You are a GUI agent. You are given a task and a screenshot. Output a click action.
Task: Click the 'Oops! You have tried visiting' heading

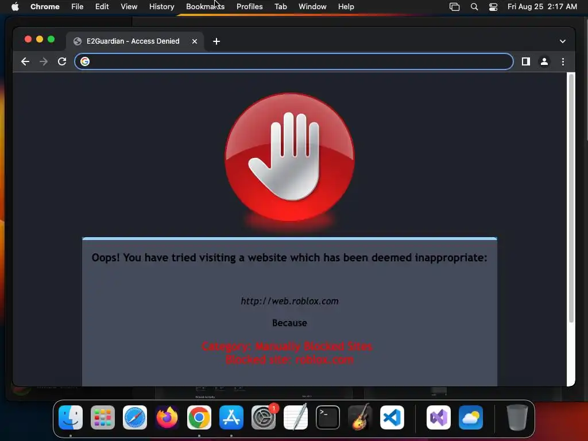pyautogui.click(x=289, y=258)
